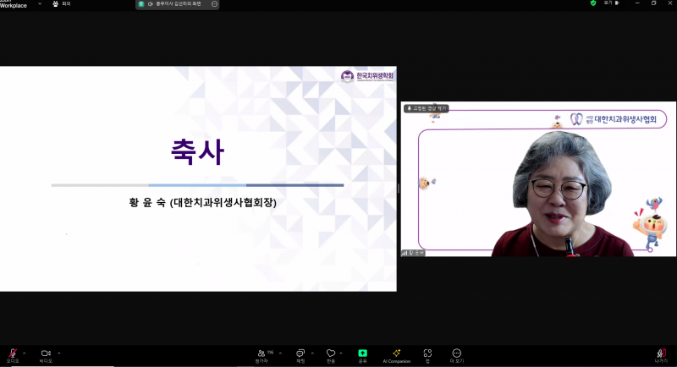Viewport: 677px width, 367px height.
Task: Open the participants panel
Action: pos(261,353)
